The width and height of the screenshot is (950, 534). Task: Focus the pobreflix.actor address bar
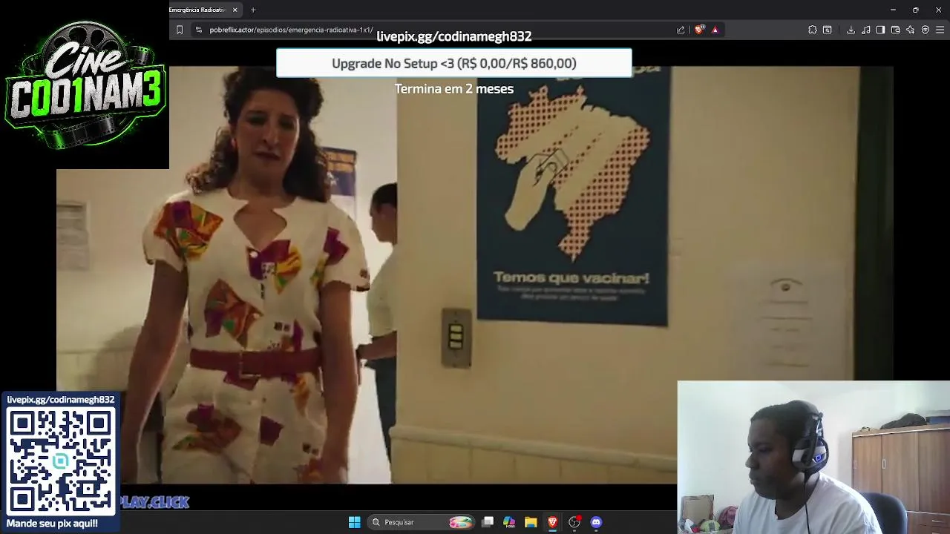pos(438,30)
